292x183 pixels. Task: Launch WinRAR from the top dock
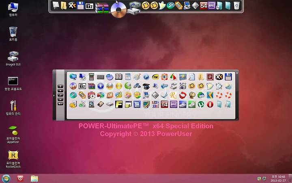(102, 8)
